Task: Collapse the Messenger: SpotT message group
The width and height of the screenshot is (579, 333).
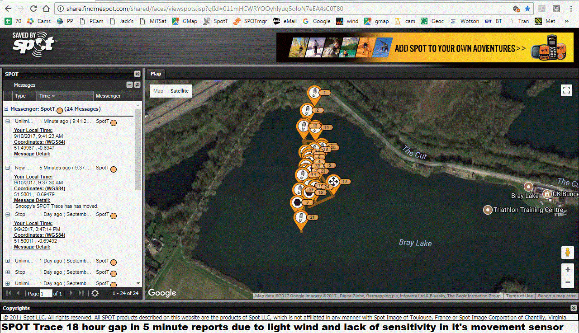Action: pos(6,109)
